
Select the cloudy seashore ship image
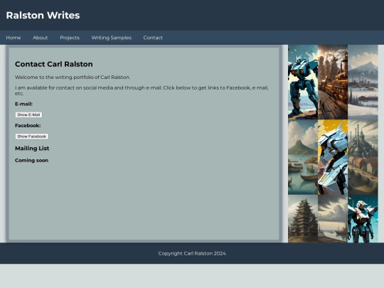(333, 219)
